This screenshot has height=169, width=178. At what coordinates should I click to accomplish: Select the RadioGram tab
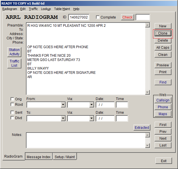tap(13, 156)
